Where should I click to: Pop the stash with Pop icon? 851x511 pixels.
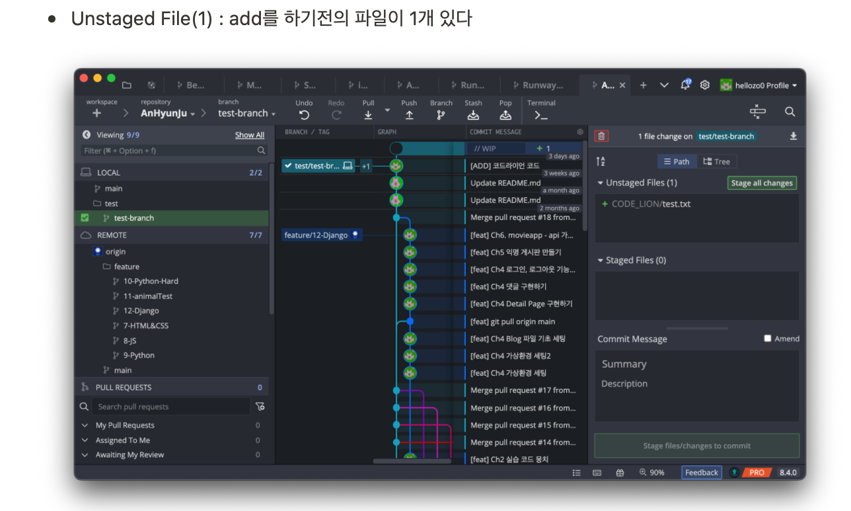505,115
